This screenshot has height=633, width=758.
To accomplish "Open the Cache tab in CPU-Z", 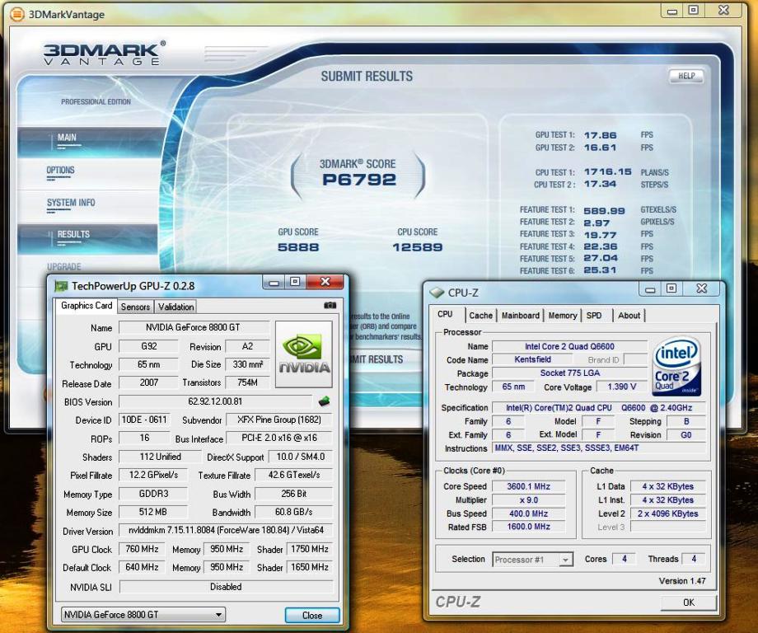I will (480, 316).
